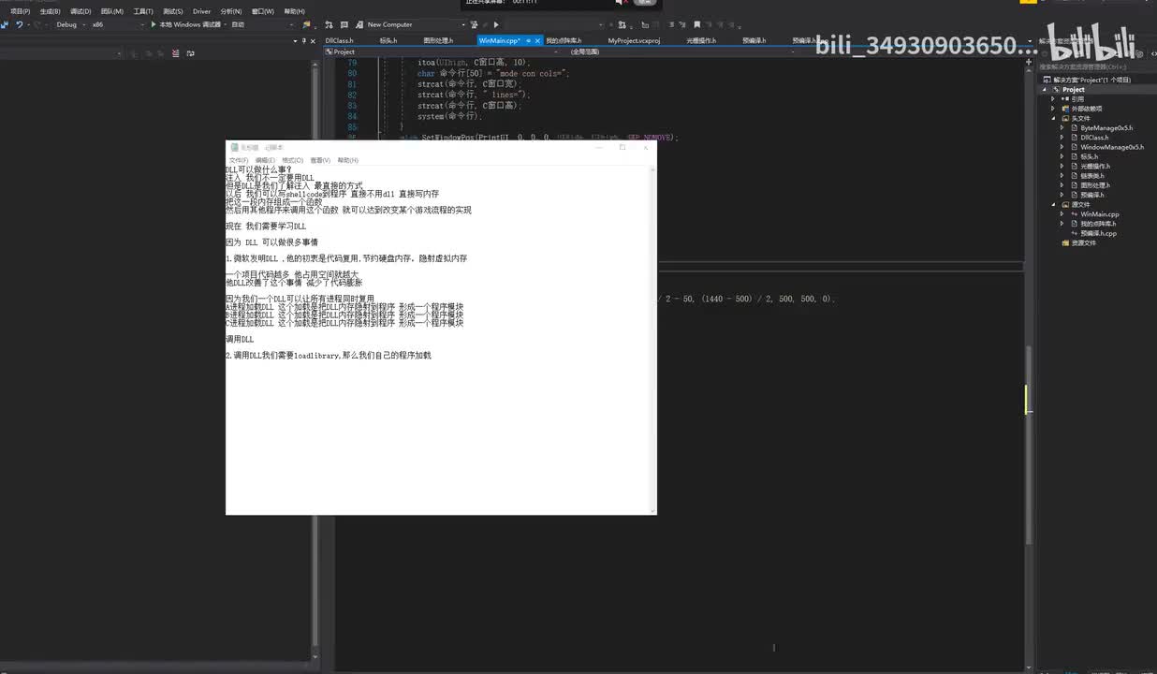Select 标头.h in the Solution Explorer tree
Screen dimensions: 1157x674
point(1089,156)
